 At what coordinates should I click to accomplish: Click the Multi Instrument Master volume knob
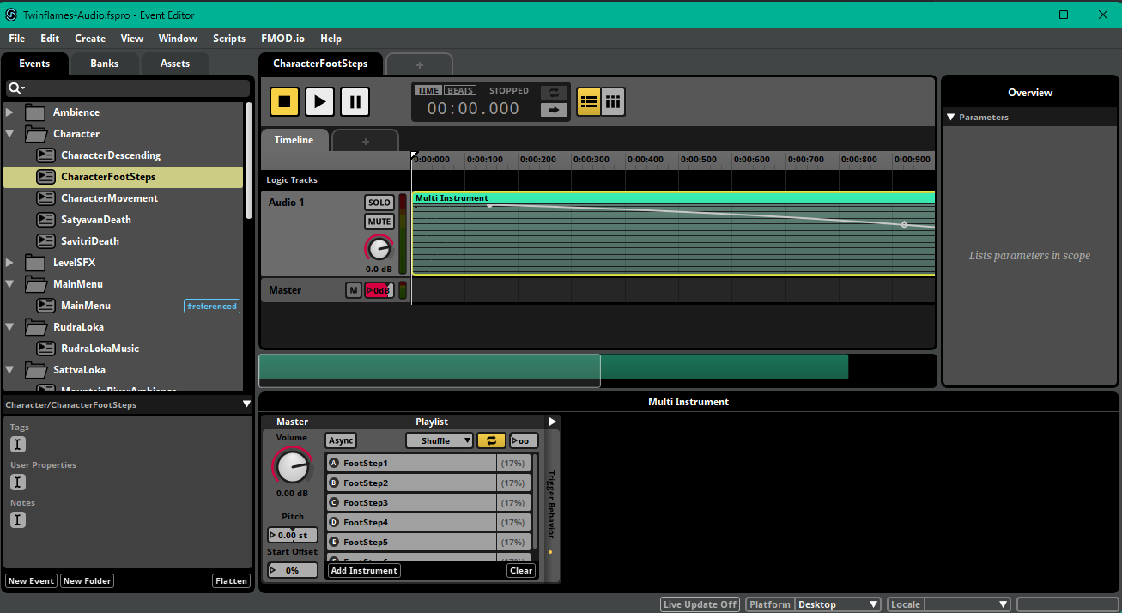[x=292, y=466]
